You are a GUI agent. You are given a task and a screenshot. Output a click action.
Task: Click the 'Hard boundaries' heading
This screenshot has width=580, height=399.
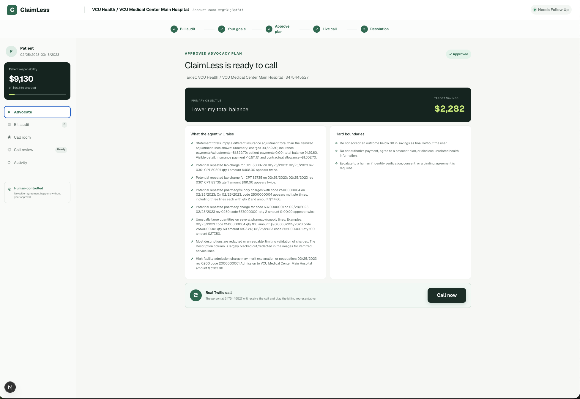pos(350,134)
